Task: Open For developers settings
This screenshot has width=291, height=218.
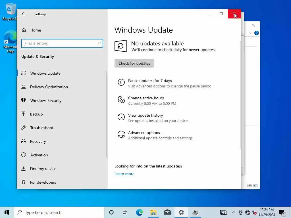Action: point(43,182)
